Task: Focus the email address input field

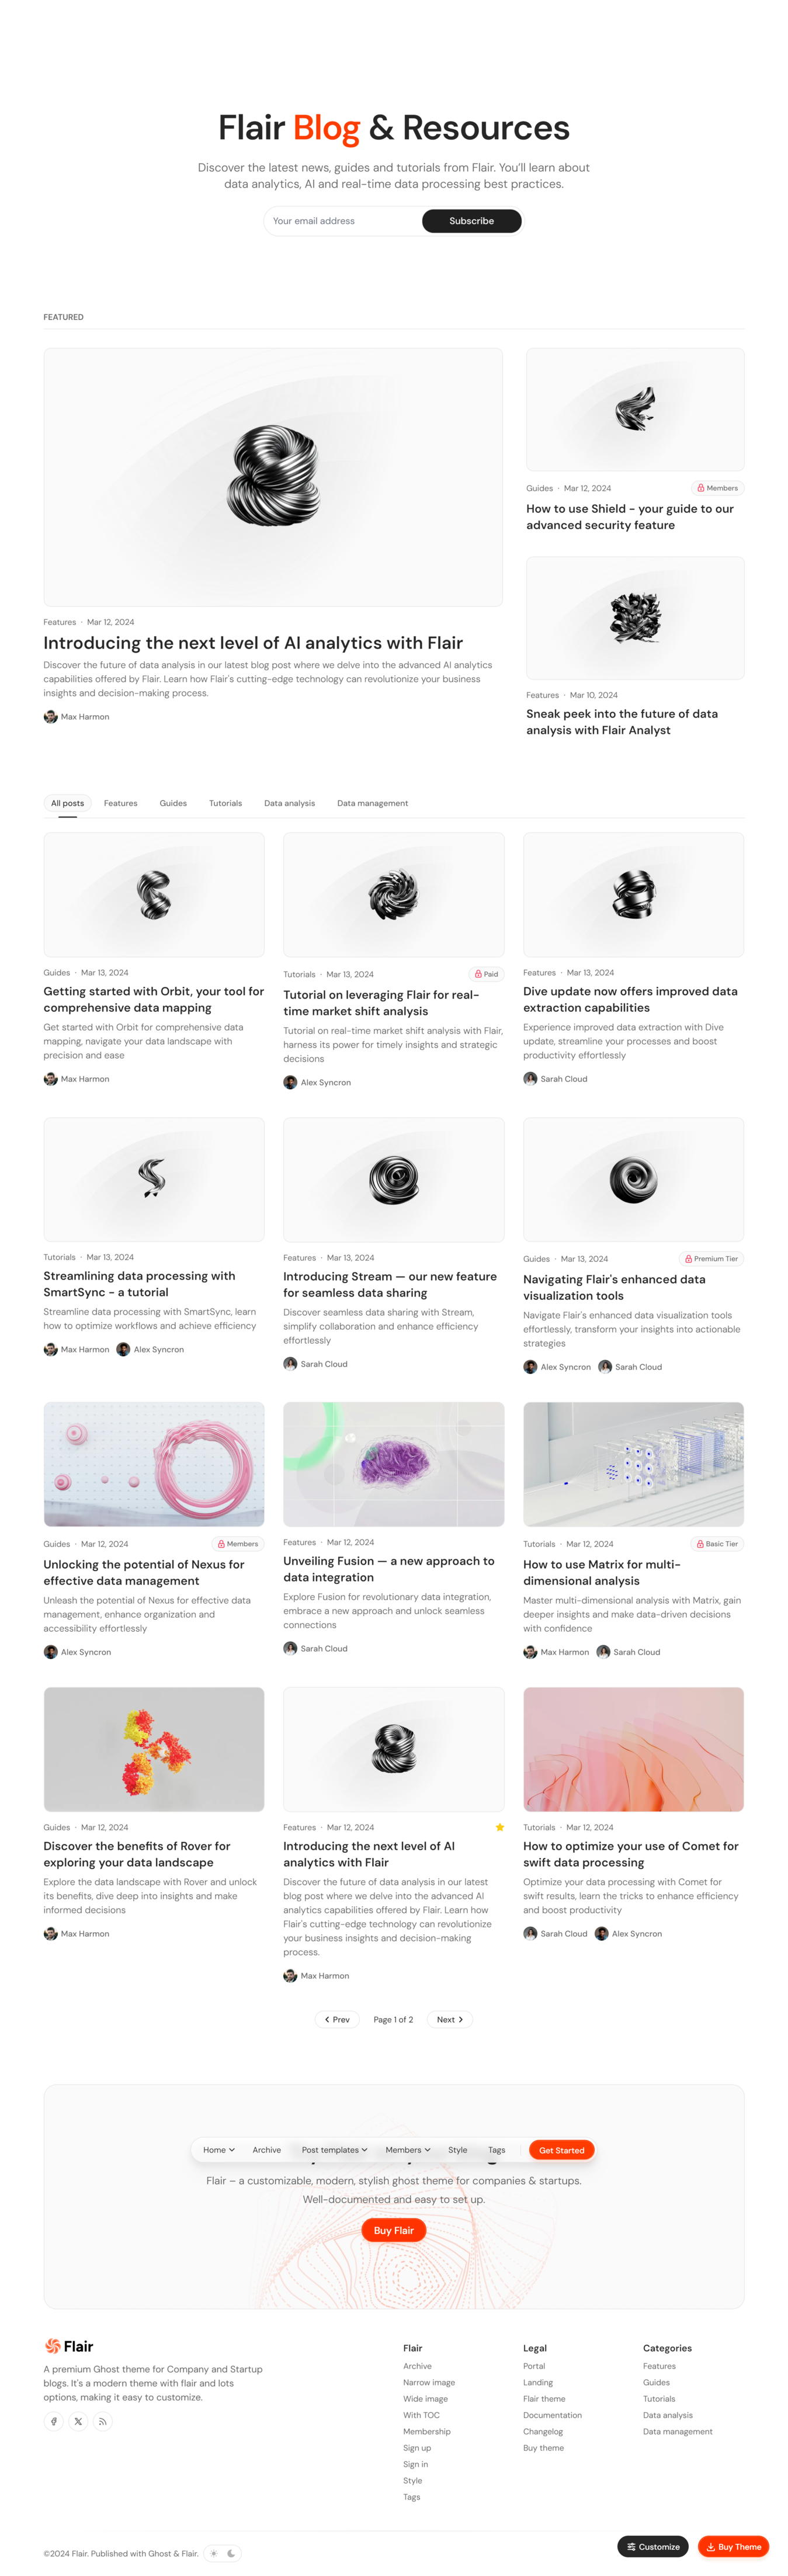Action: (x=343, y=221)
